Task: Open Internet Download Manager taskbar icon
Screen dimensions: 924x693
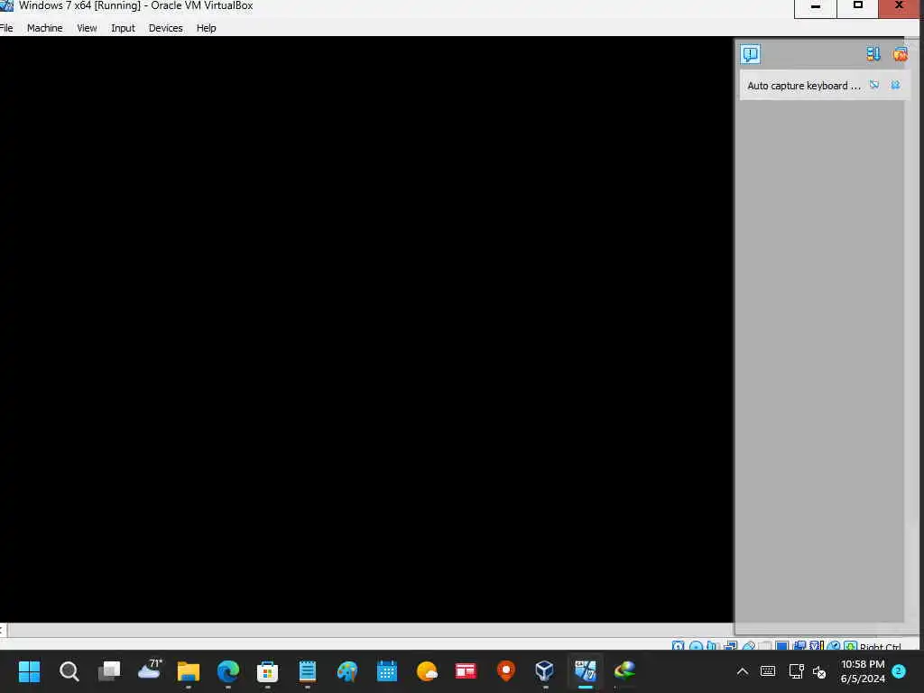Action: tap(624, 671)
